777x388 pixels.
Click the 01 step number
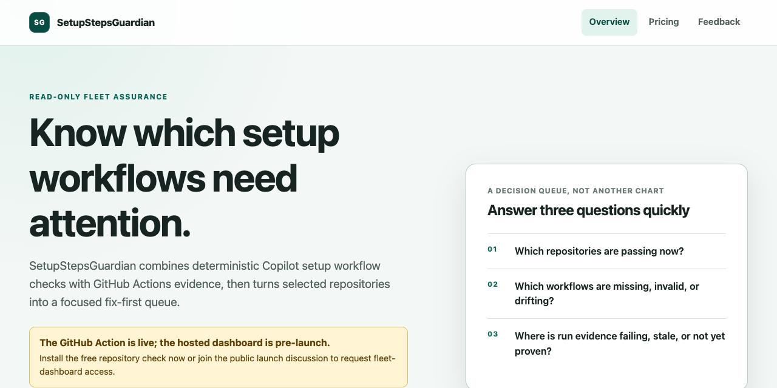[492, 249]
